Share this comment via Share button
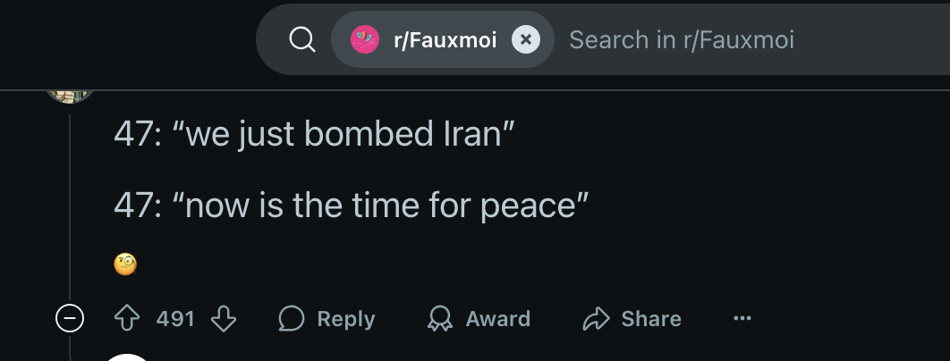 [632, 319]
